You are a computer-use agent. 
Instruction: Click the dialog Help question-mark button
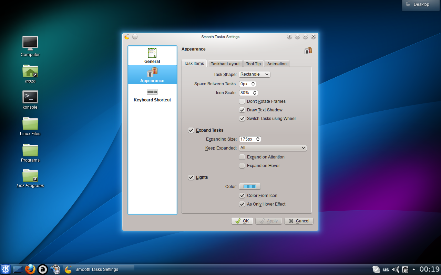[289, 37]
